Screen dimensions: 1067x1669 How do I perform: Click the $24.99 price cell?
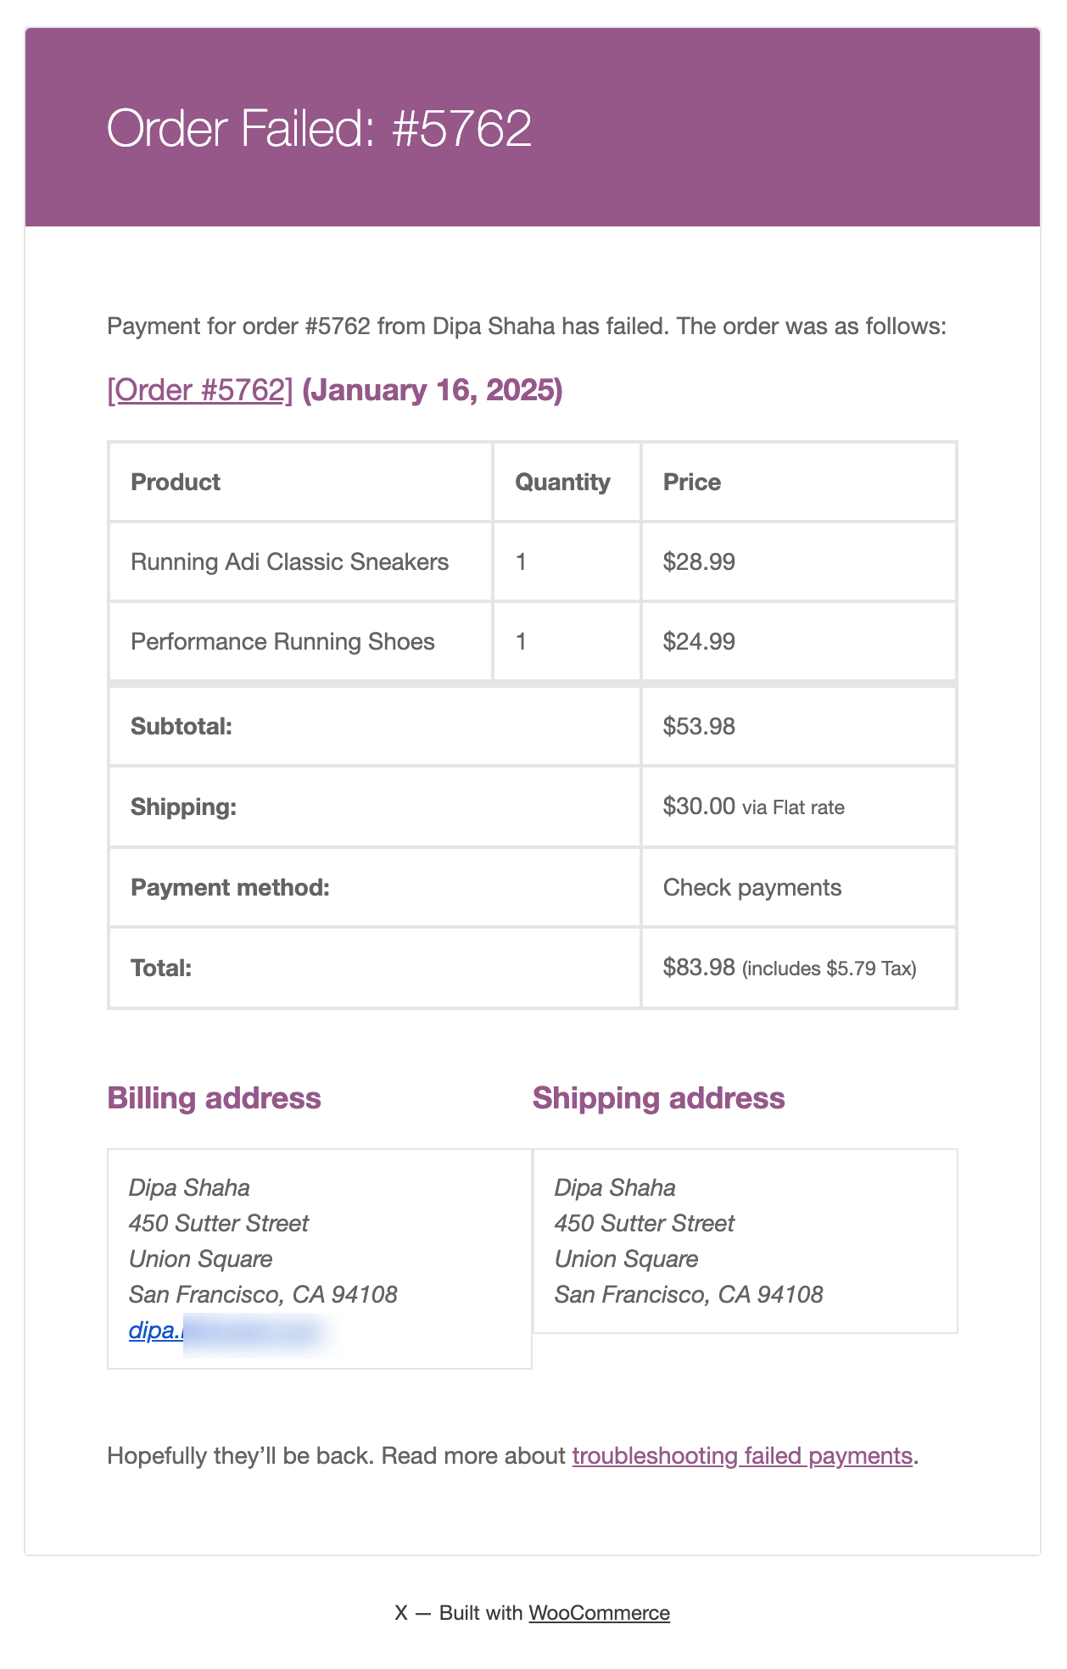pyautogui.click(x=799, y=641)
